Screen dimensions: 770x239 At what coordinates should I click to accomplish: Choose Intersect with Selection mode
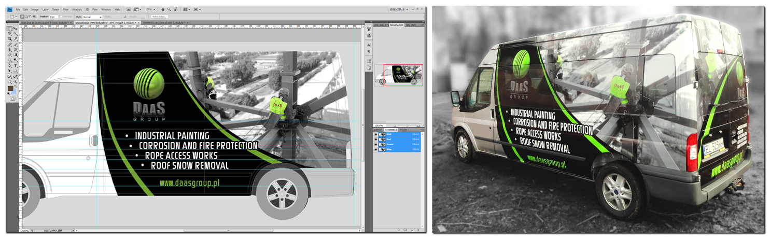click(34, 17)
